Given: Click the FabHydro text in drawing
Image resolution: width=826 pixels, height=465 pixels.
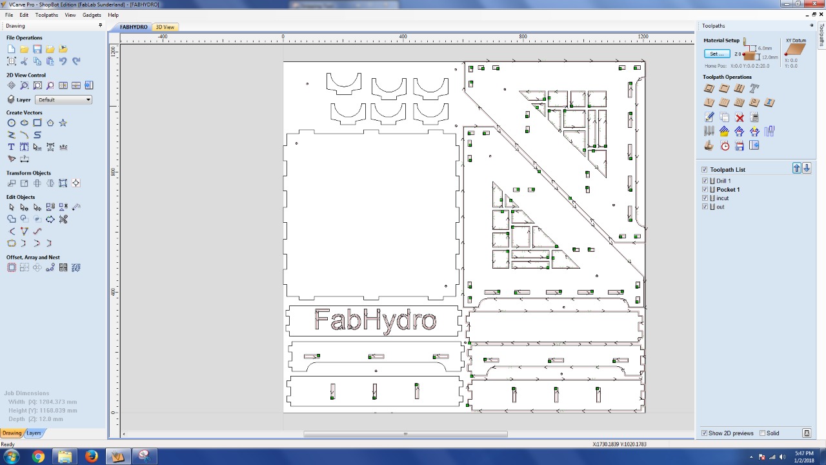Looking at the screenshot, I should pyautogui.click(x=375, y=320).
